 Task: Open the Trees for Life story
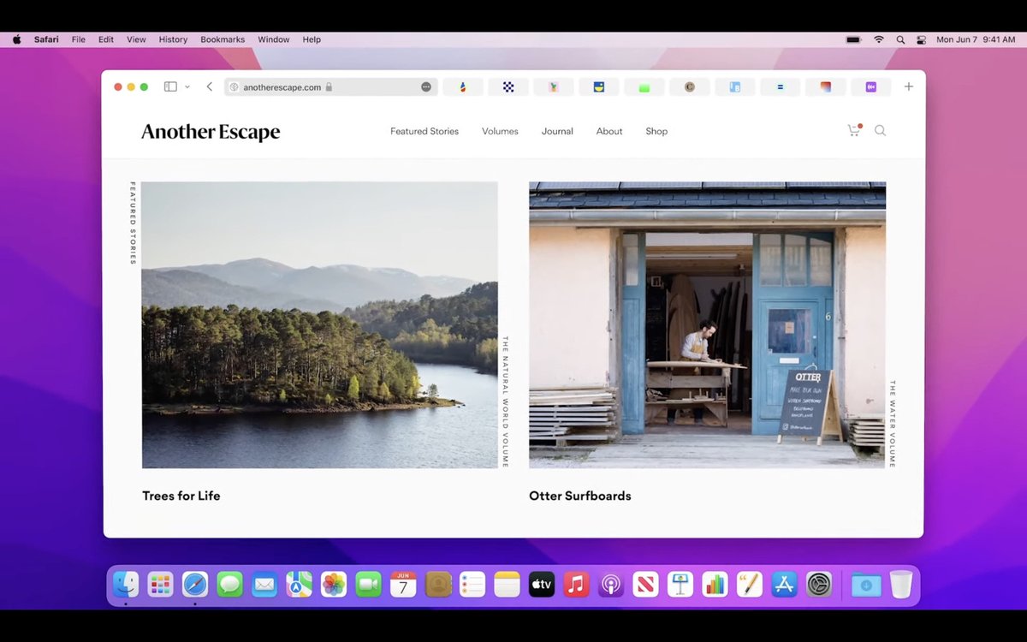[x=181, y=496]
